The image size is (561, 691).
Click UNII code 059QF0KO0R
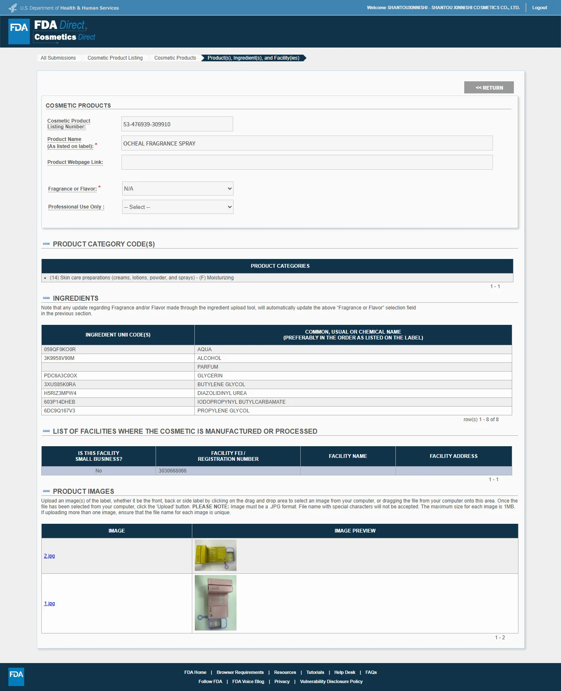click(60, 349)
